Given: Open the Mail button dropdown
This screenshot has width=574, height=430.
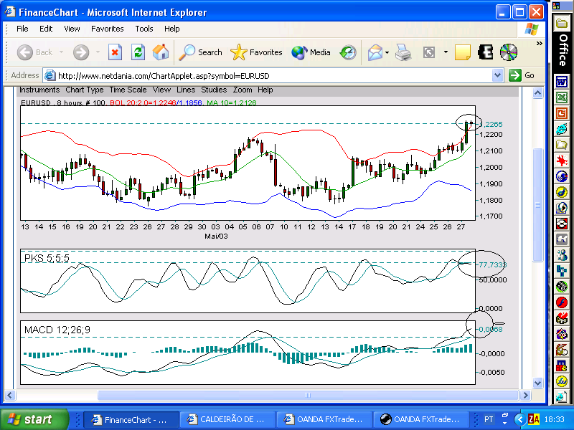Looking at the screenshot, I should pos(387,52).
